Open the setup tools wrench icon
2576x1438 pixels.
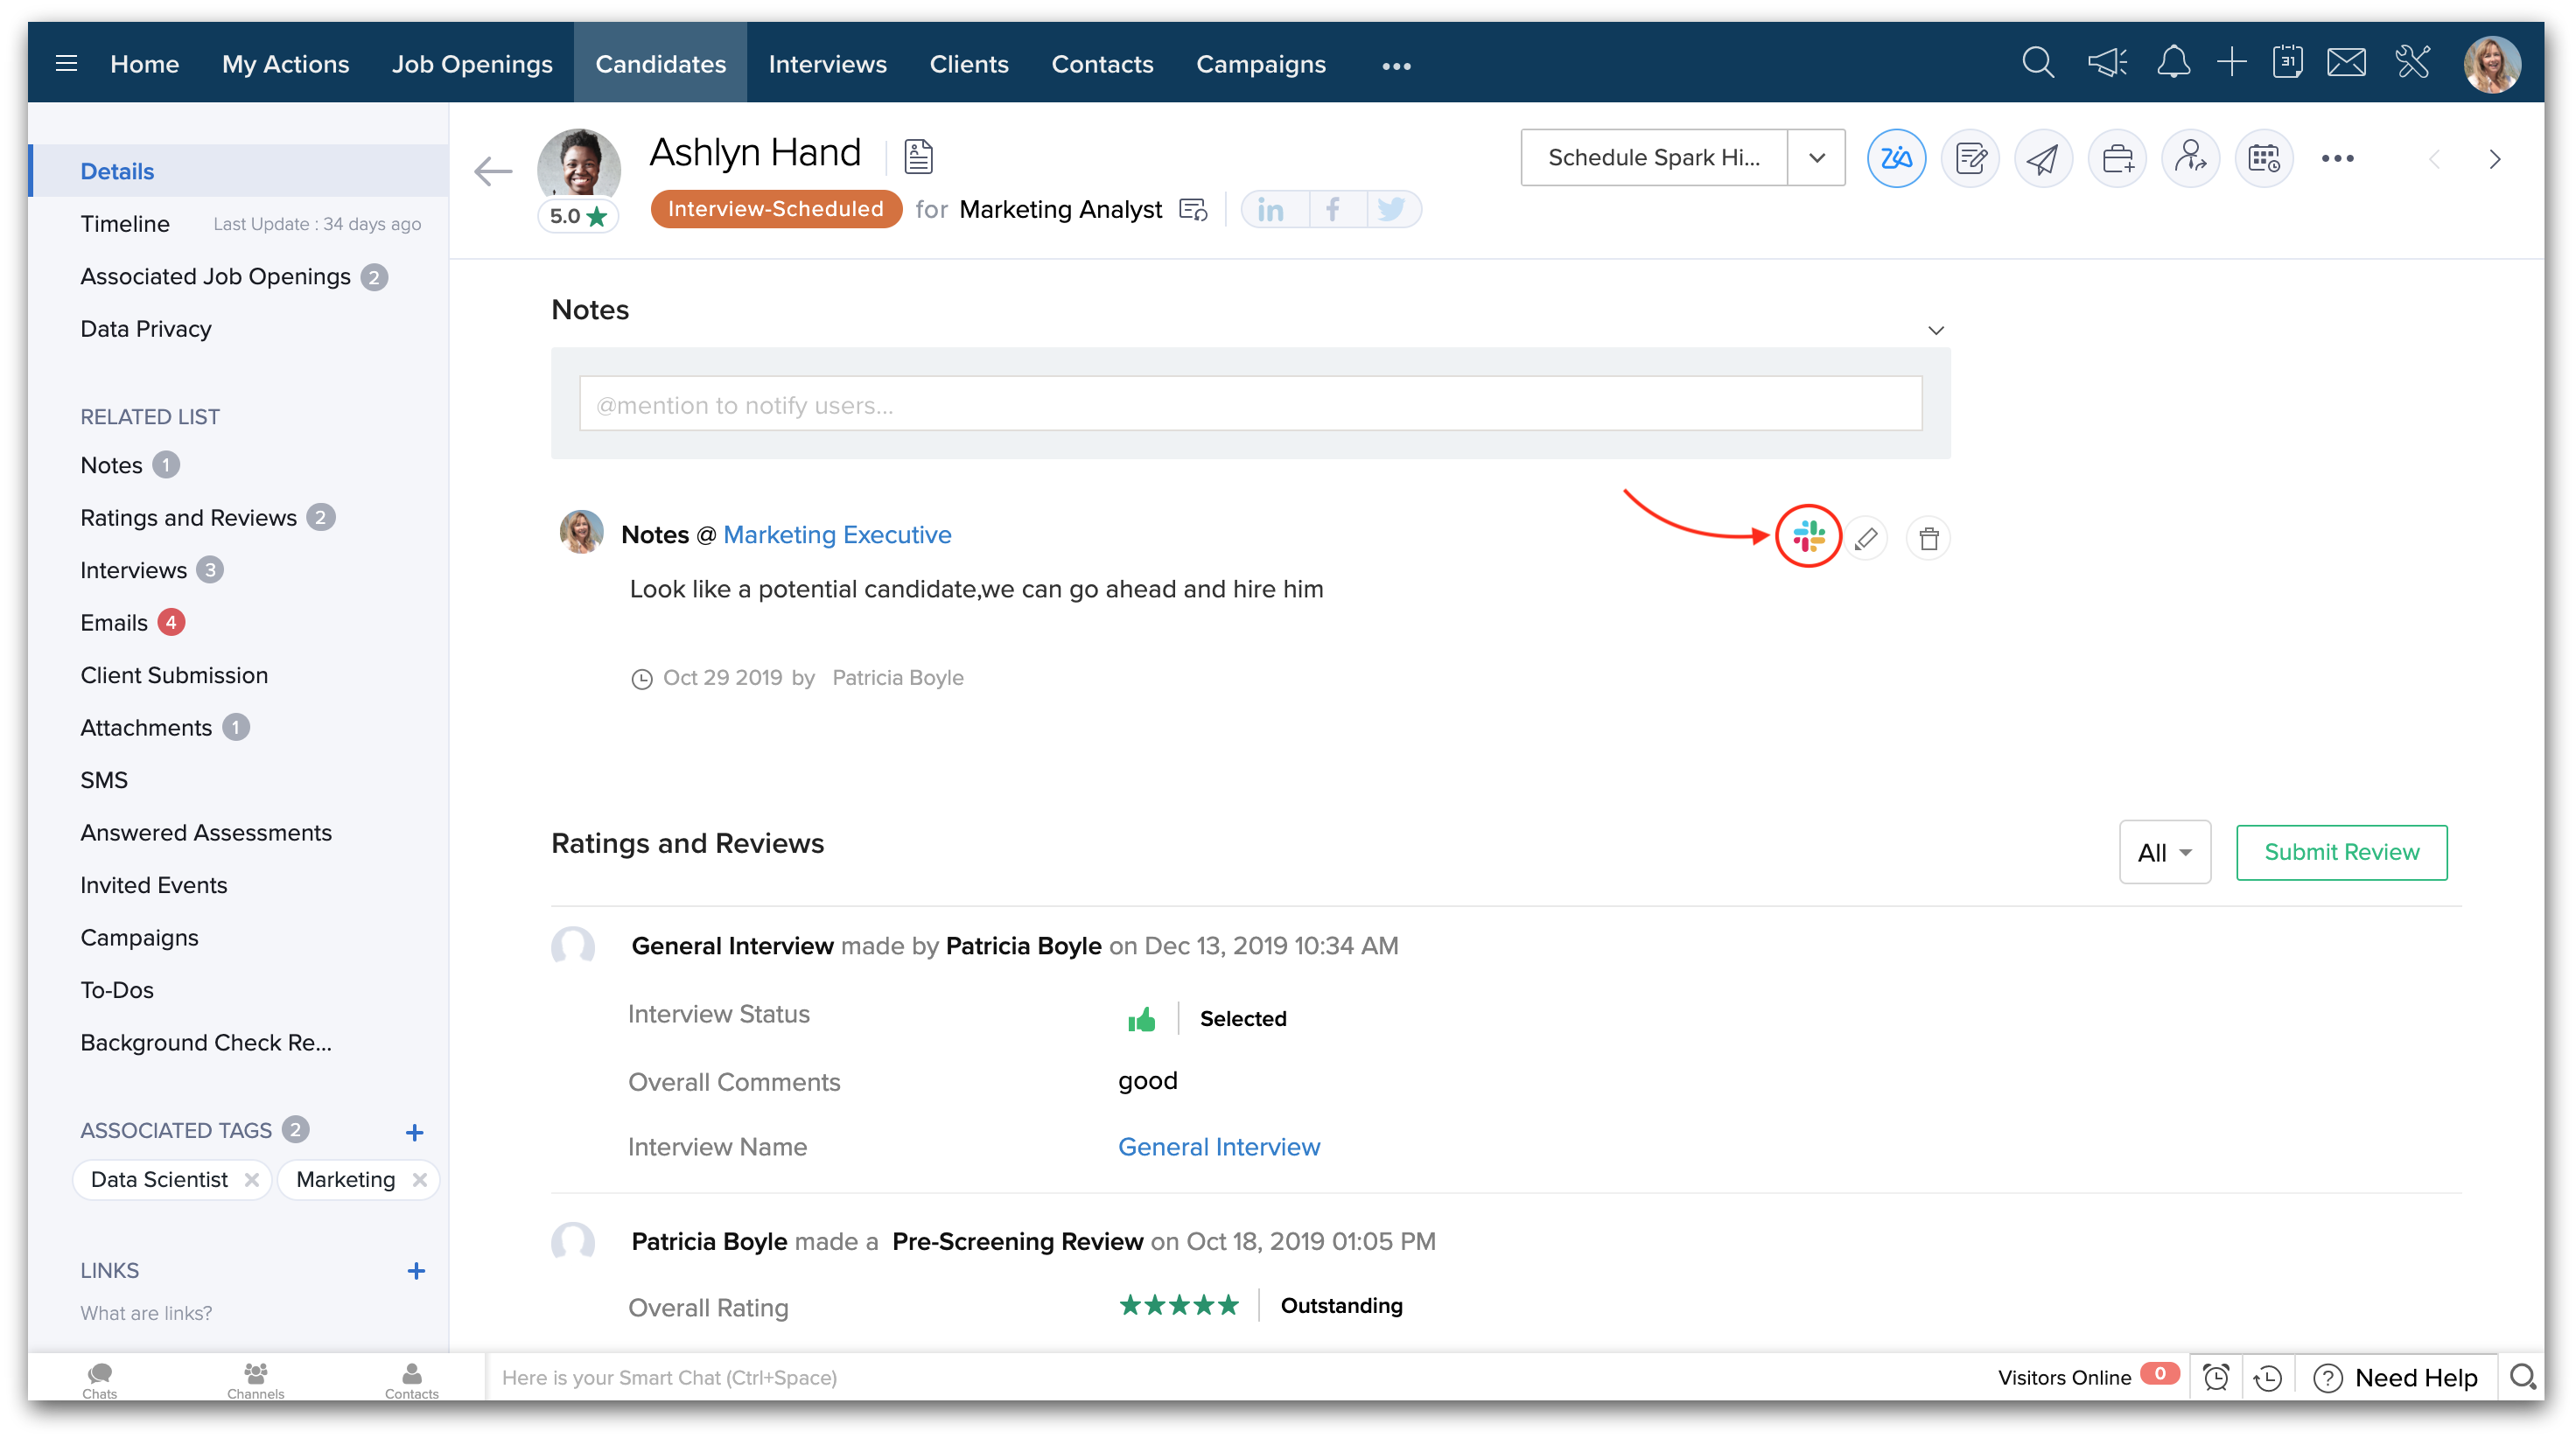(x=2413, y=63)
